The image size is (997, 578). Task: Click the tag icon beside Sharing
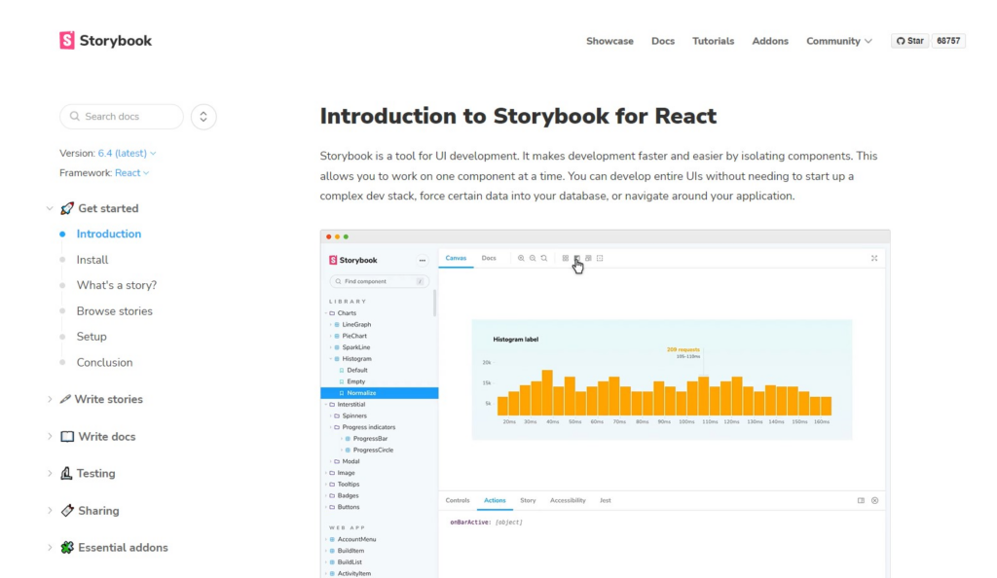point(67,511)
